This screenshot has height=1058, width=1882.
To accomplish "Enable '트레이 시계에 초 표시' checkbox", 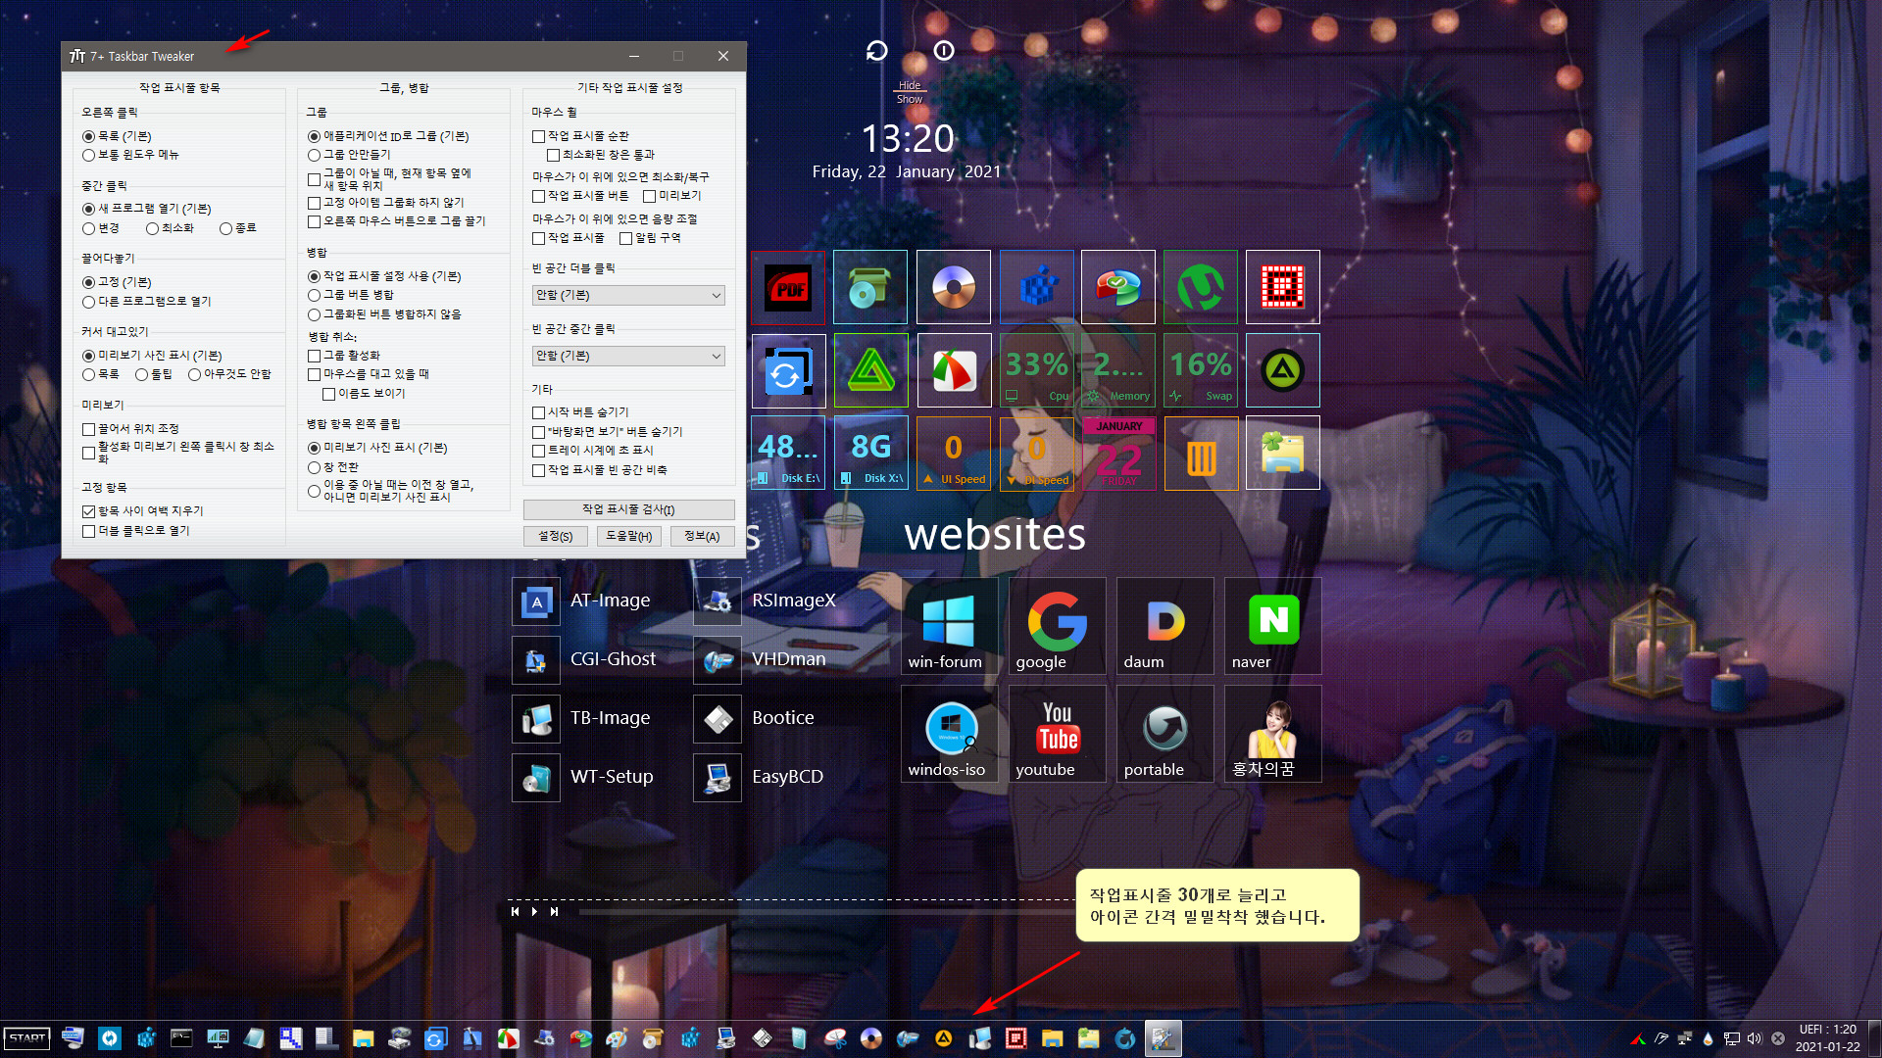I will [593, 451].
